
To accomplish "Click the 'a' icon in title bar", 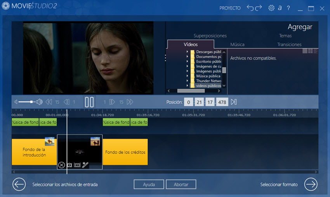I will click(280, 8).
